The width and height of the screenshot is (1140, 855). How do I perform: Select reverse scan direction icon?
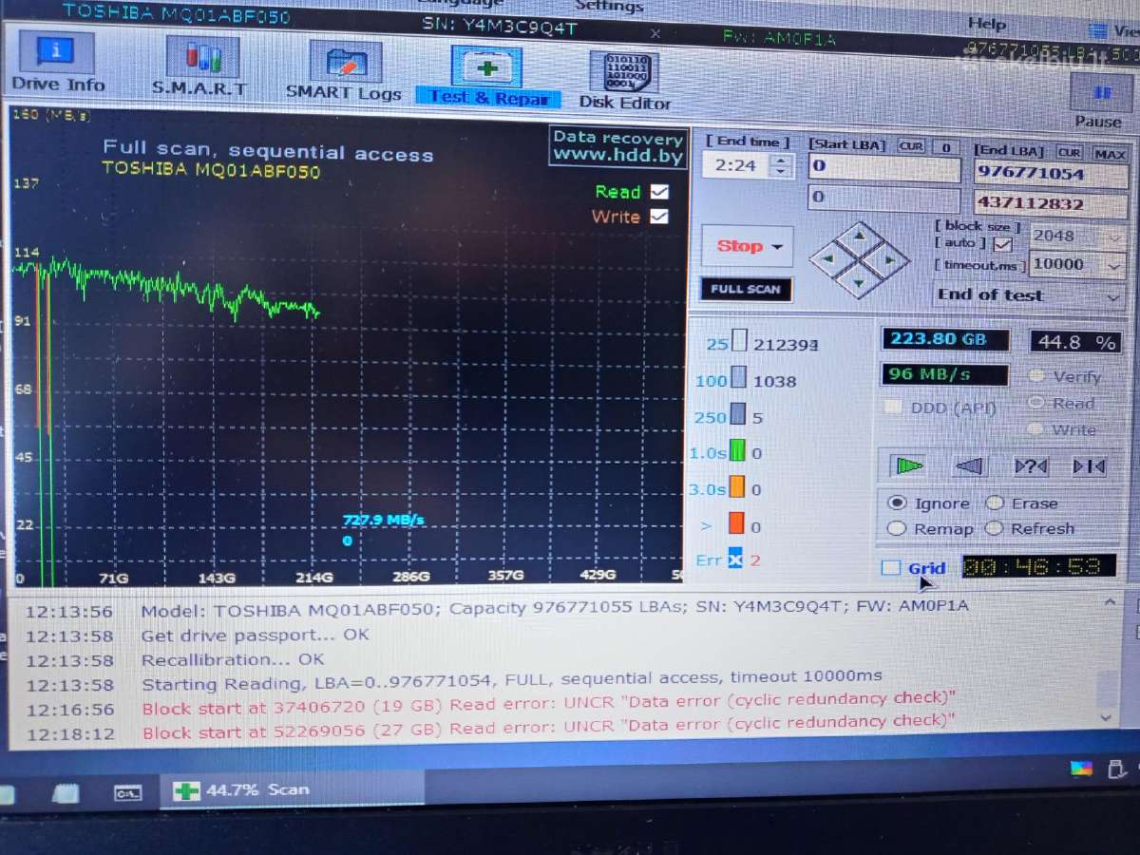[969, 465]
